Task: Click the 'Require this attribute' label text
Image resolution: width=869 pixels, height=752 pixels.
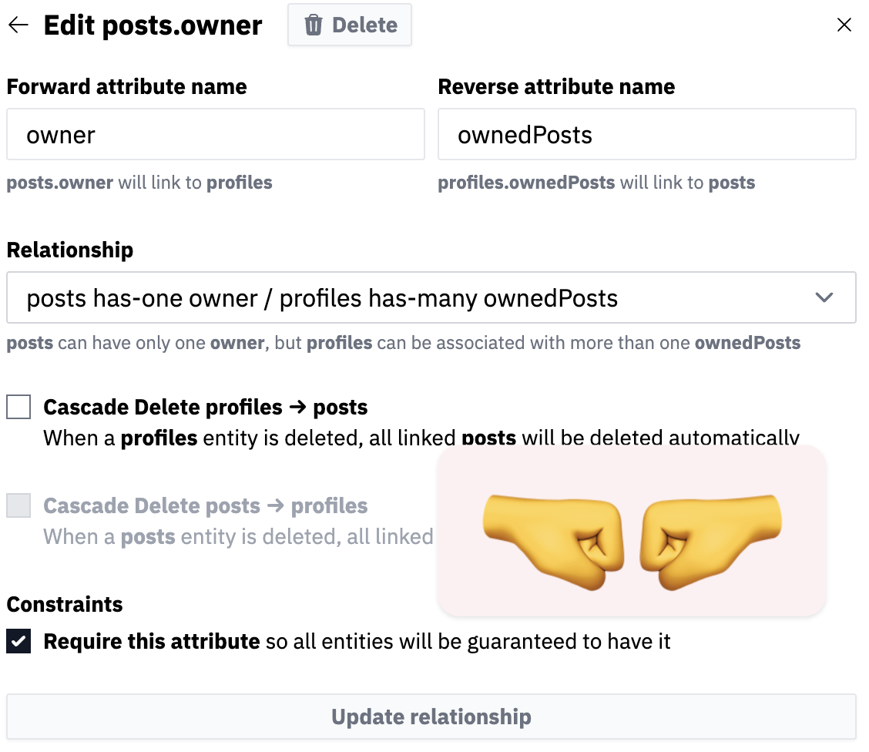Action: click(152, 641)
